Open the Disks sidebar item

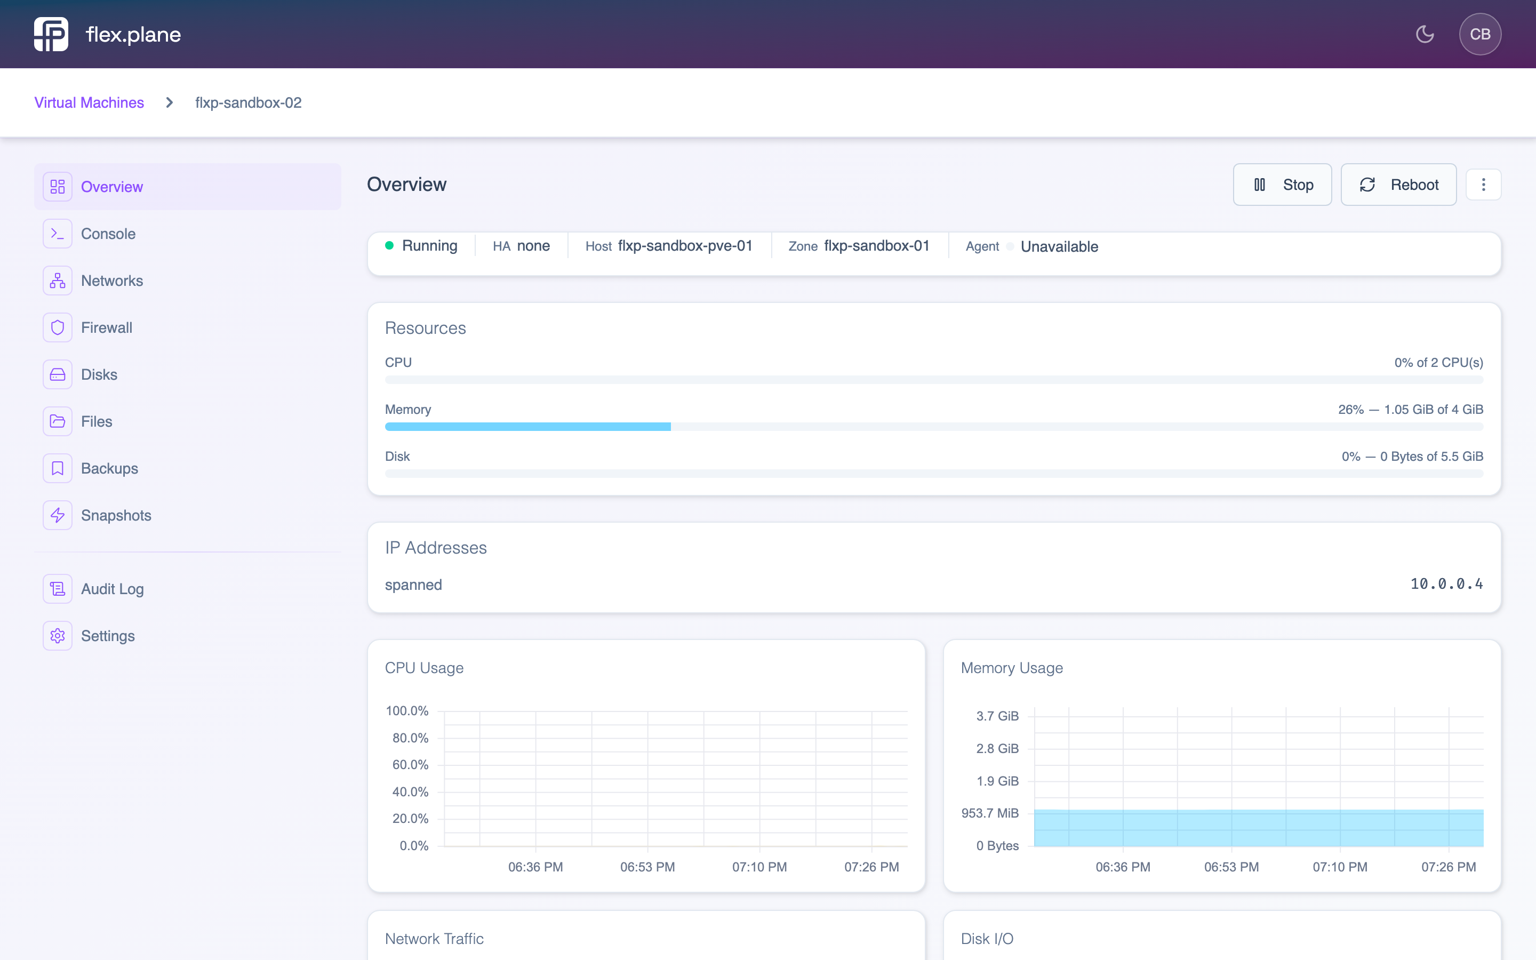tap(188, 374)
